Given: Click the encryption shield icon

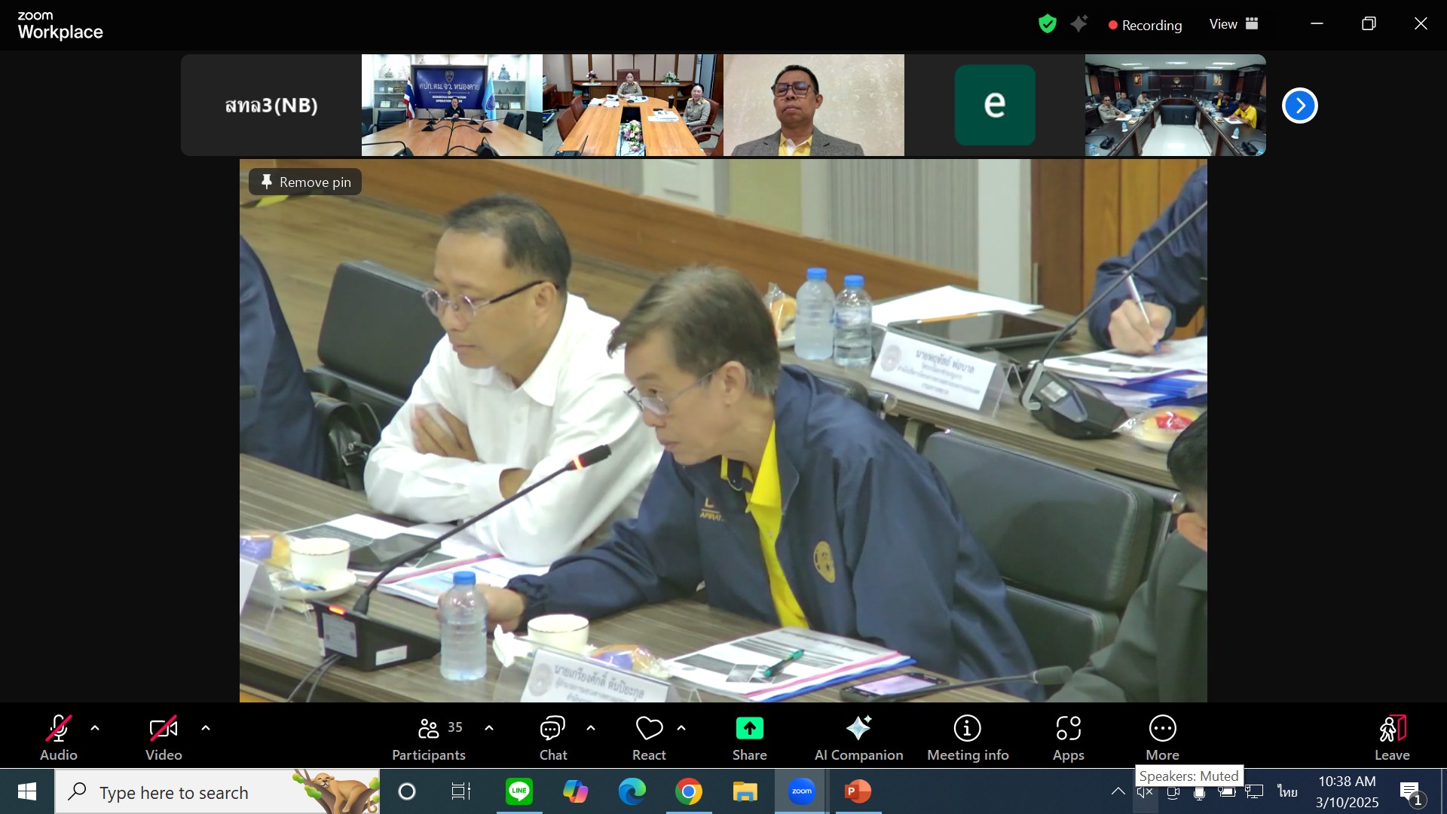Looking at the screenshot, I should (x=1047, y=24).
